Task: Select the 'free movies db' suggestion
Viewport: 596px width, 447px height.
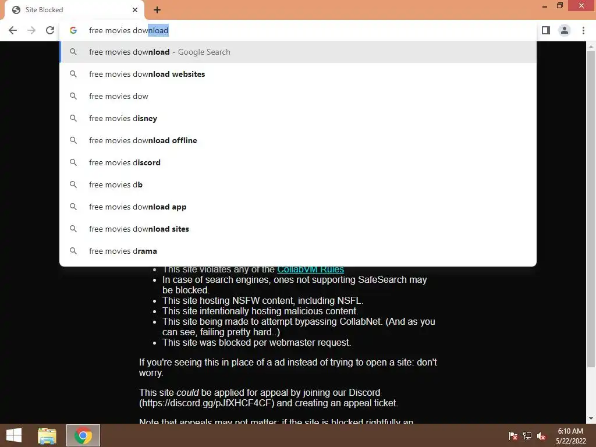Action: [298, 185]
